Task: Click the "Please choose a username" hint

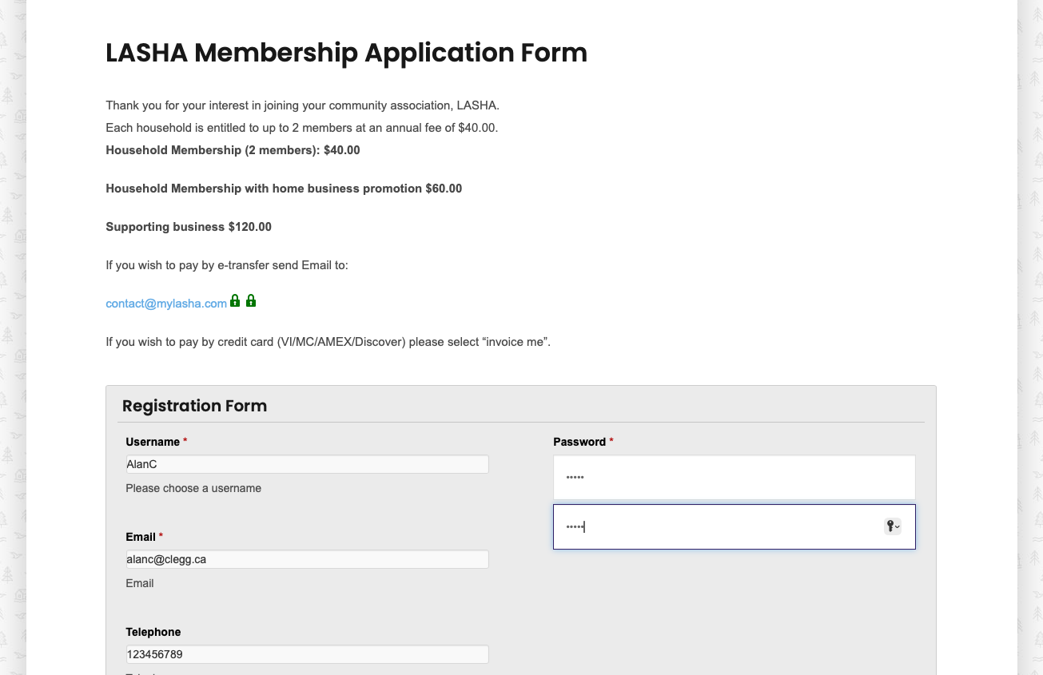Action: pos(193,488)
